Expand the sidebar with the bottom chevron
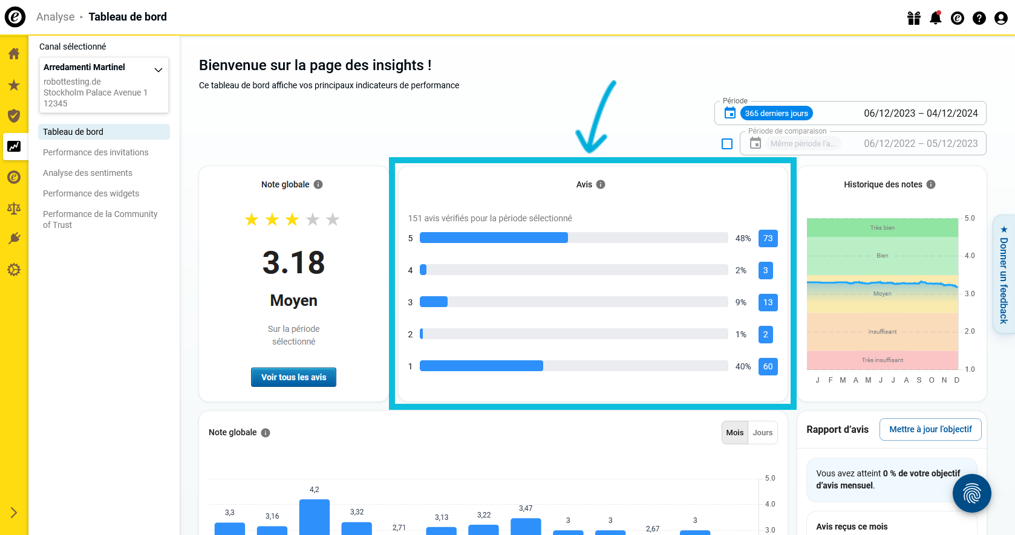Screen dimensions: 1015x535 14,513
